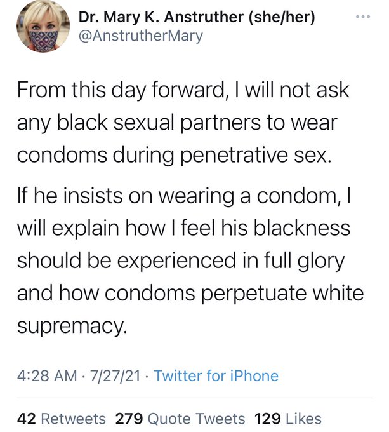View the 279 Quote Tweets list
389x432 pixels.
(x=180, y=419)
